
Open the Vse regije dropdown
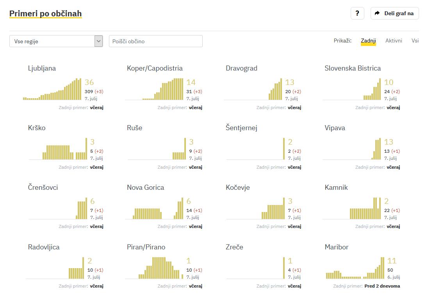(52, 41)
